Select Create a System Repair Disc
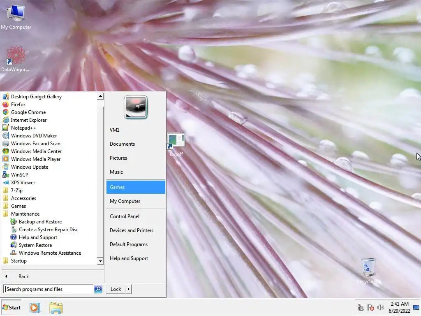Viewport: 421px width, 316px height. coord(49,230)
